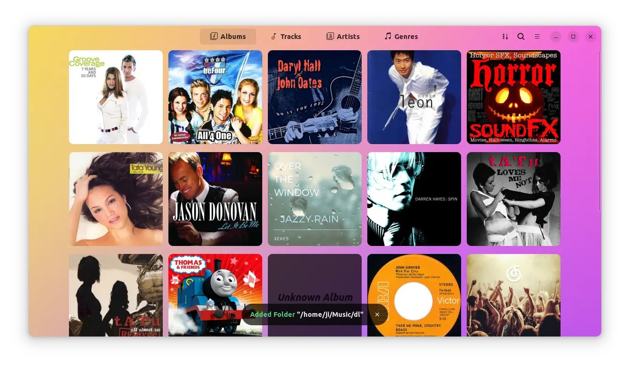Open the Artists tab
Screen dimensions: 630x368
pyautogui.click(x=343, y=37)
